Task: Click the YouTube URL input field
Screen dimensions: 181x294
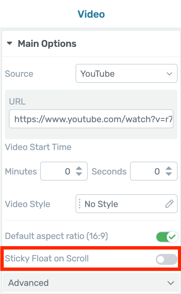Action: click(91, 119)
